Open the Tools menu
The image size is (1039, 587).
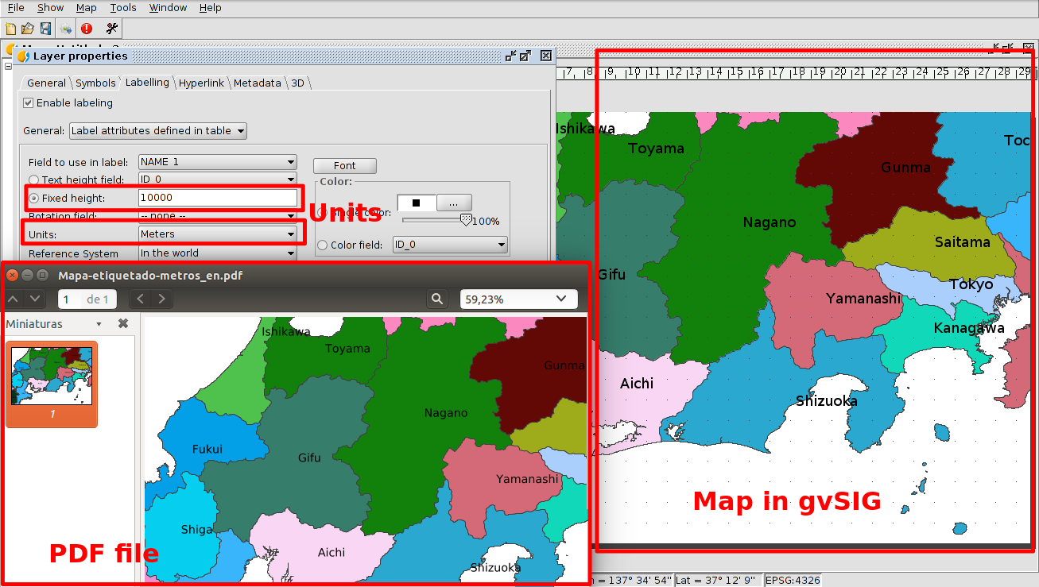123,8
